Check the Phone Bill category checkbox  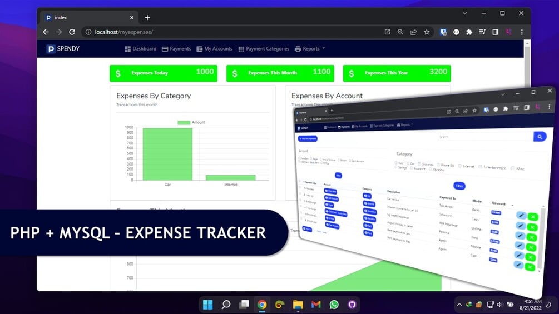coord(438,165)
